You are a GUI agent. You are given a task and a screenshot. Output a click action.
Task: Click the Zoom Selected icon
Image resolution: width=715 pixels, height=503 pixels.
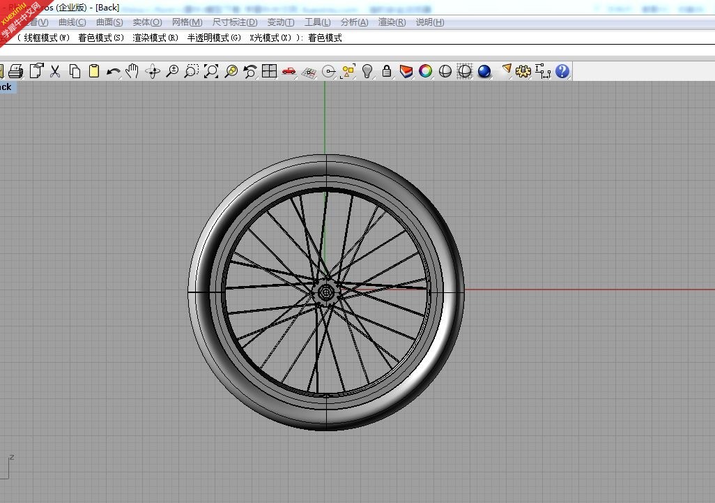[231, 71]
